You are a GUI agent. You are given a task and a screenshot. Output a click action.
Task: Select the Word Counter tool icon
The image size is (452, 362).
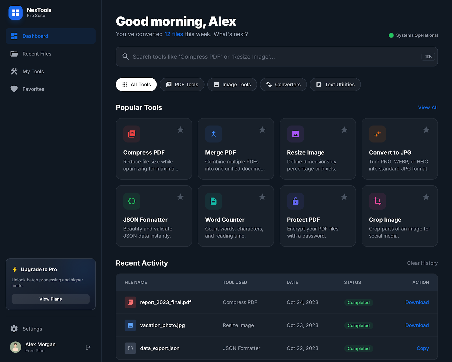[213, 201]
